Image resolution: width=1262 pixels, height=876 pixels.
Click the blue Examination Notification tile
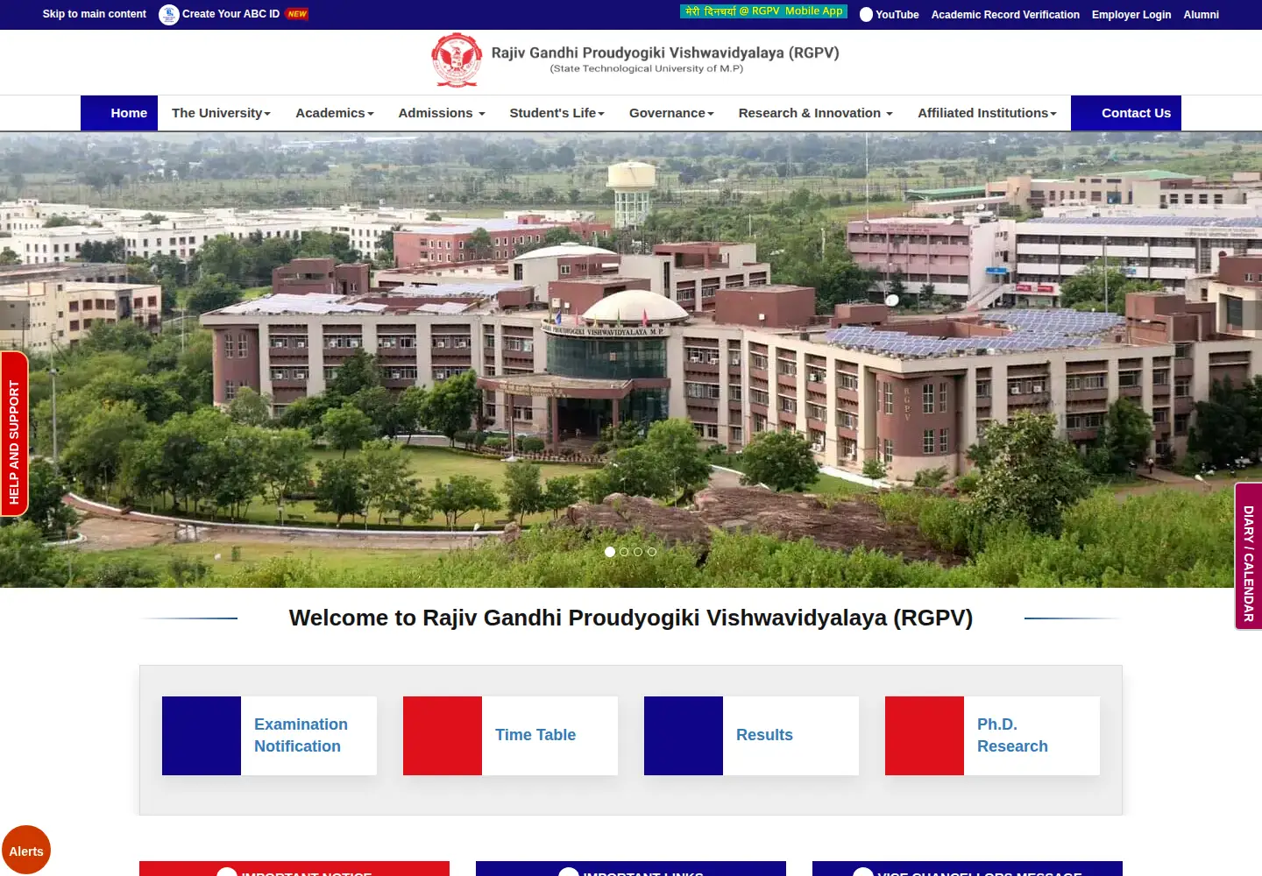pyautogui.click(x=202, y=736)
